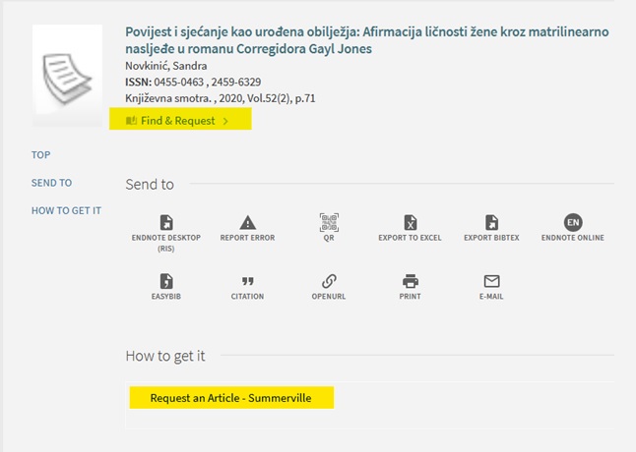The width and height of the screenshot is (636, 452).
Task: Navigate to HOW TO GET IT section
Action: 66,210
